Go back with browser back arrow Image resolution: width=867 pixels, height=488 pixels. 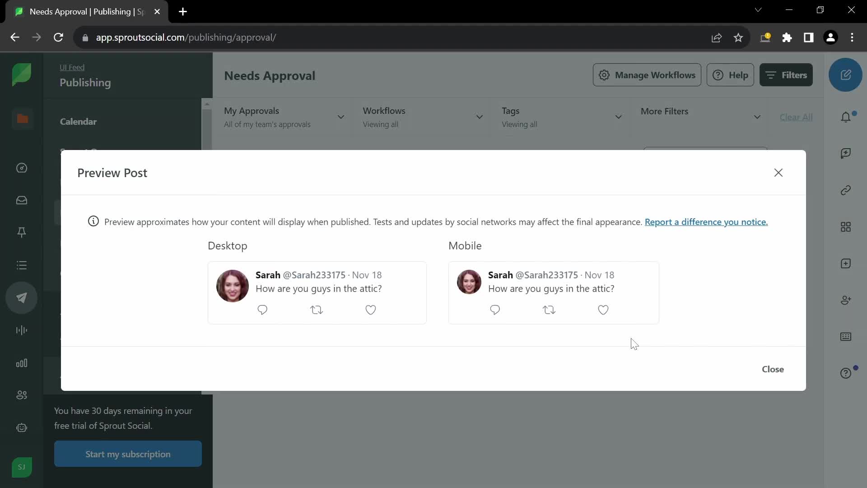[x=15, y=38]
